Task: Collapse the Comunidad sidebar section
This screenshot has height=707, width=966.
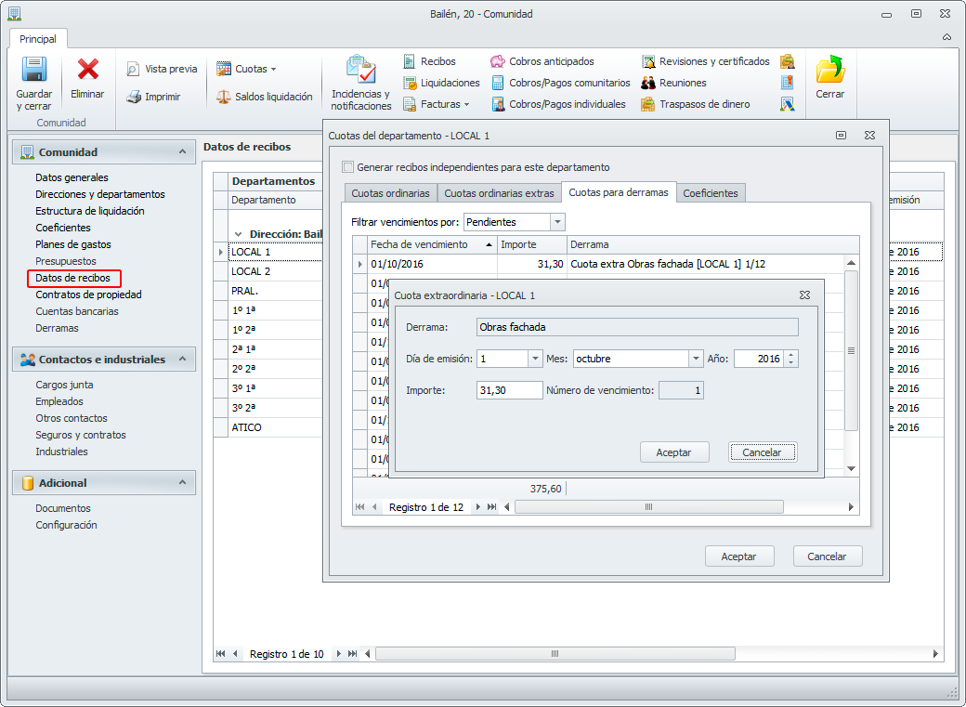Action: (182, 151)
